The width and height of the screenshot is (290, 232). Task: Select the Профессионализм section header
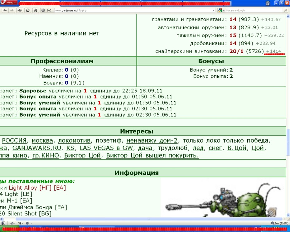click(x=62, y=61)
